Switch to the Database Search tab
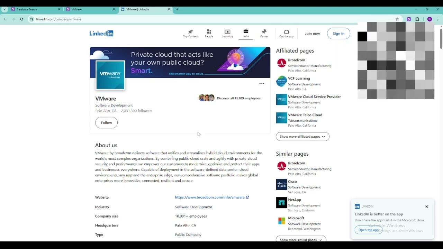443x249 pixels. click(x=35, y=9)
